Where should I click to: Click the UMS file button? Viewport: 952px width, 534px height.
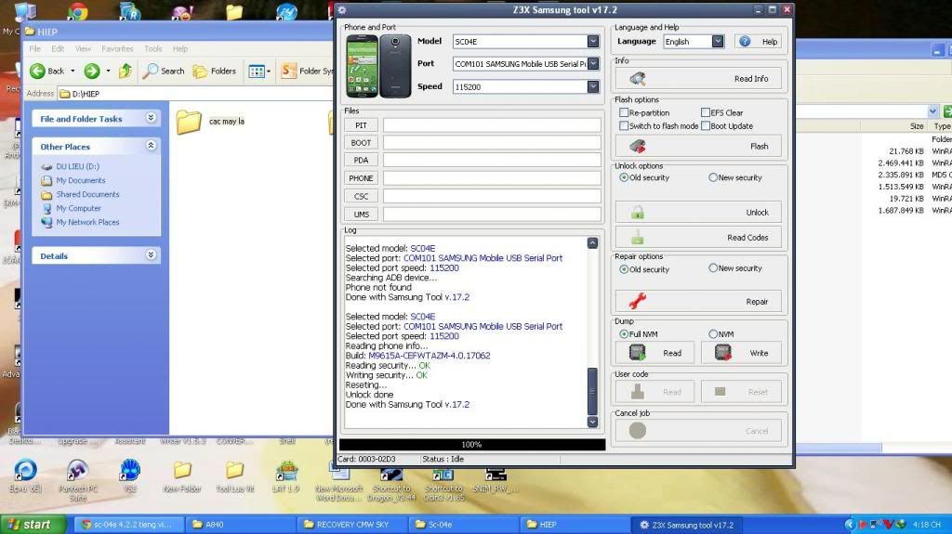pos(362,215)
